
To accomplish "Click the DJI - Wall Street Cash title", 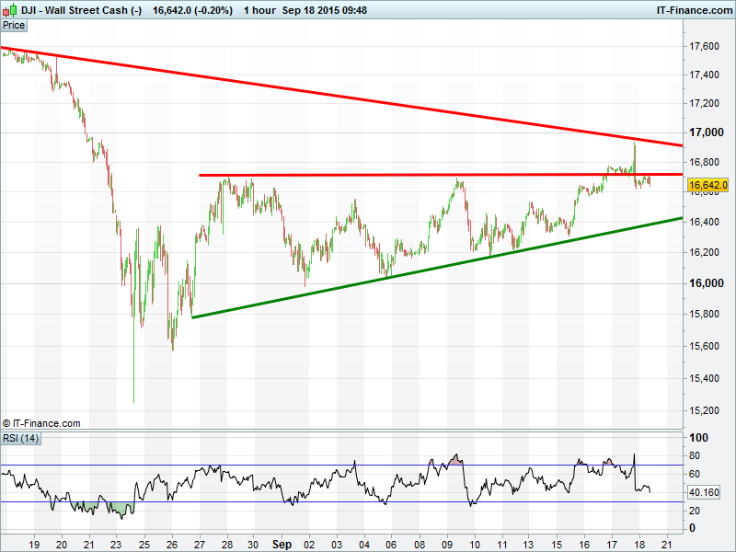I will pos(81,9).
